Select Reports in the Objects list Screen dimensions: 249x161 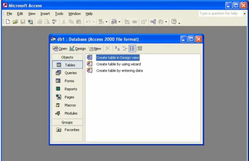pyautogui.click(x=68, y=89)
